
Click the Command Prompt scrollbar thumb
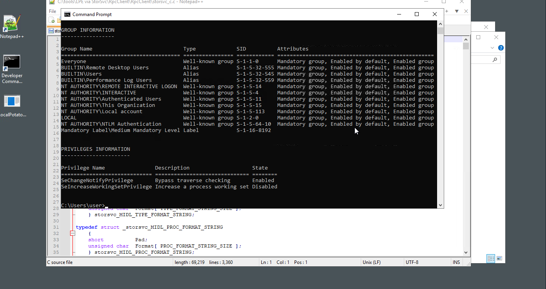pos(440,31)
